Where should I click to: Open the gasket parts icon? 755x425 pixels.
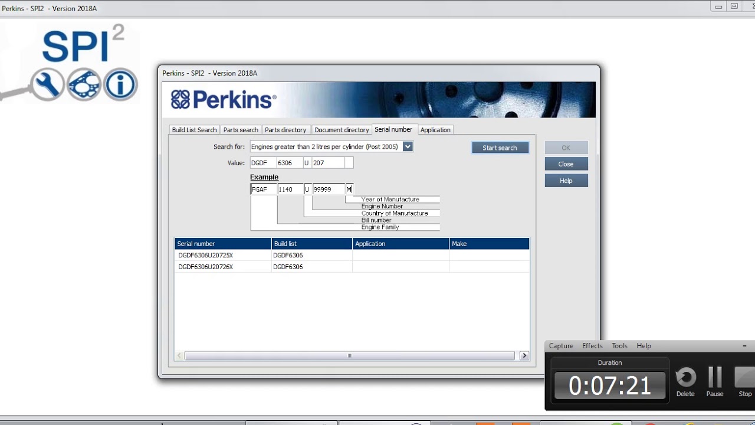(x=84, y=84)
